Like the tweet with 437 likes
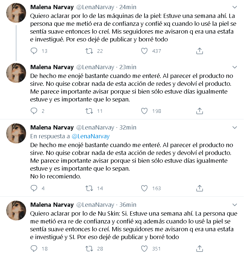Viewport: 244px width, 258px height. click(145, 51)
